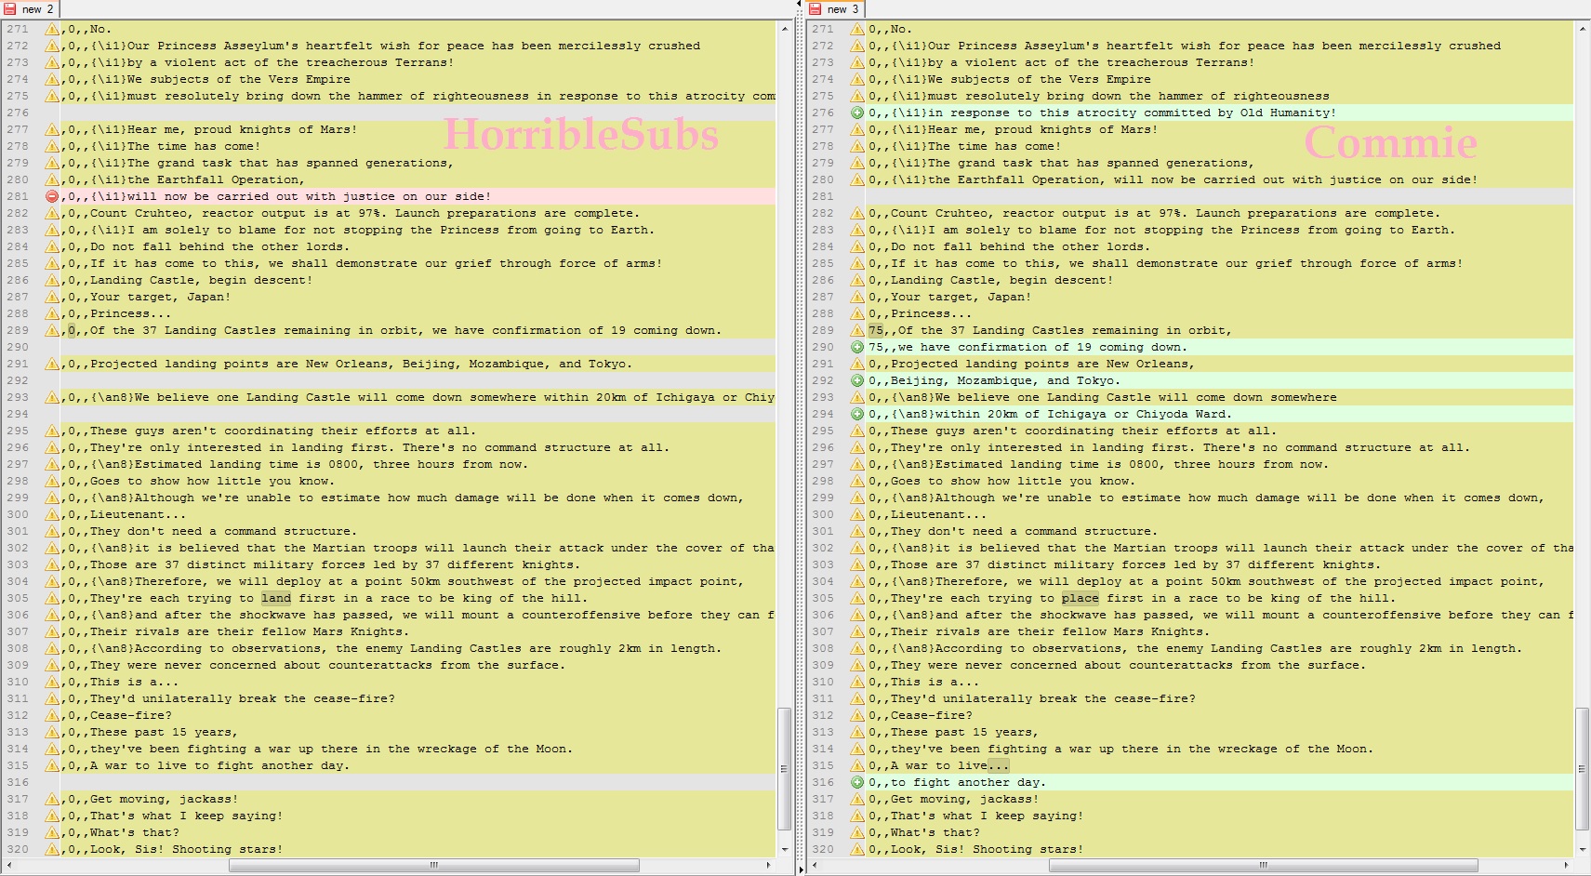Switch to the 'new 2' tab
1591x876 pixels.
click(30, 8)
